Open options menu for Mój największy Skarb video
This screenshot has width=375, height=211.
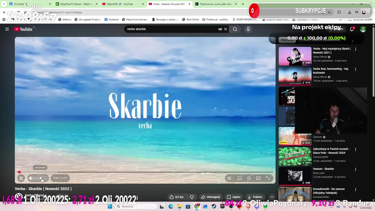[356, 49]
